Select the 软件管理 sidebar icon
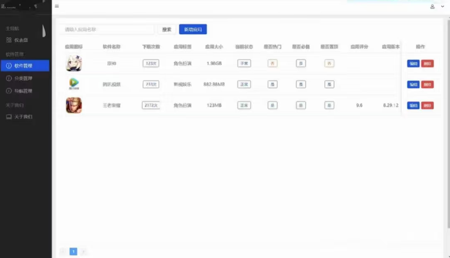The image size is (450, 258). [9, 66]
